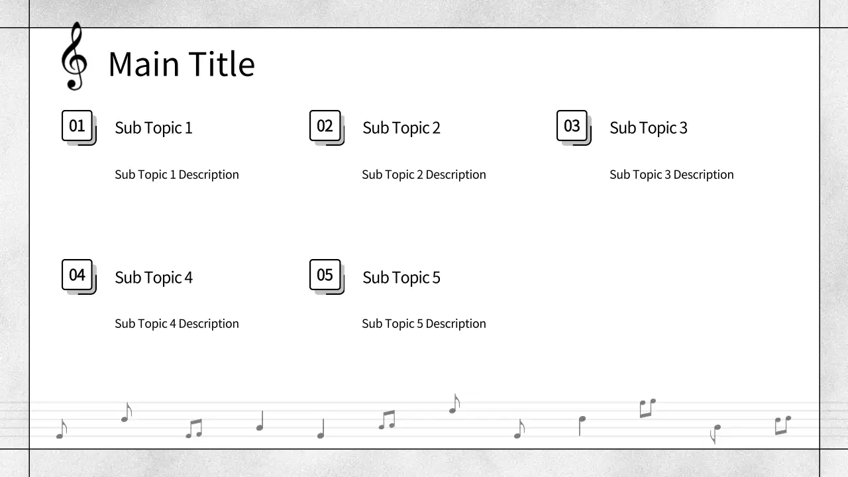This screenshot has height=477, width=848.
Task: Click the Sub Topic 3 Description text
Action: (x=671, y=175)
